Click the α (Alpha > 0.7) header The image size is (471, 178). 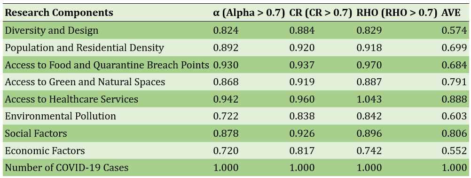coord(249,13)
